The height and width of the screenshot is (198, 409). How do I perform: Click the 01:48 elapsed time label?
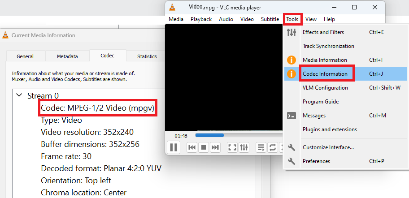coord(181,136)
